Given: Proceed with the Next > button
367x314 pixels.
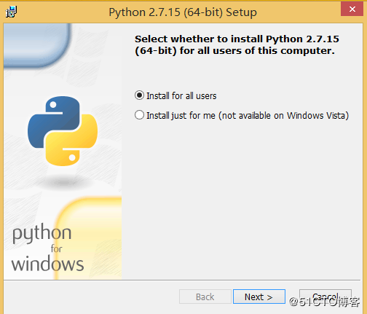Looking at the screenshot, I should (x=259, y=297).
